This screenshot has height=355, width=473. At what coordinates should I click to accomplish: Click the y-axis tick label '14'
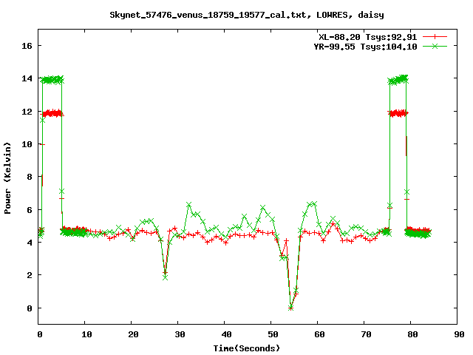(x=27, y=79)
